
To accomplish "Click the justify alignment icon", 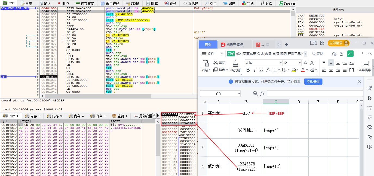I will (x=344, y=70).
